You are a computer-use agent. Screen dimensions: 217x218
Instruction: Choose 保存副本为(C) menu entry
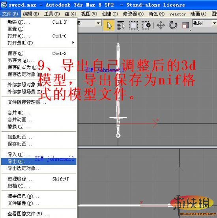point(39,67)
